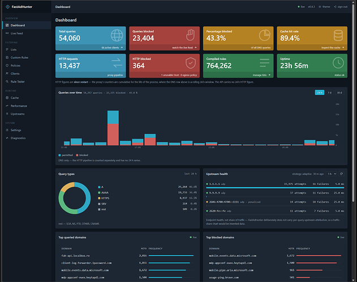Click the Uptime 23h 56m value

pos(294,66)
